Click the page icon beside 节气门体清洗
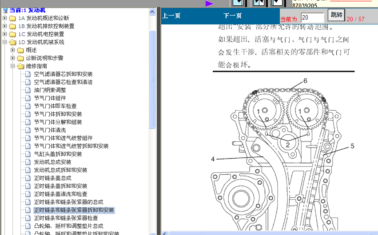 pyautogui.click(x=28, y=130)
